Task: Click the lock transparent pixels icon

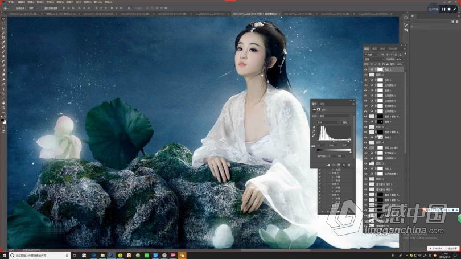Action: click(371, 64)
